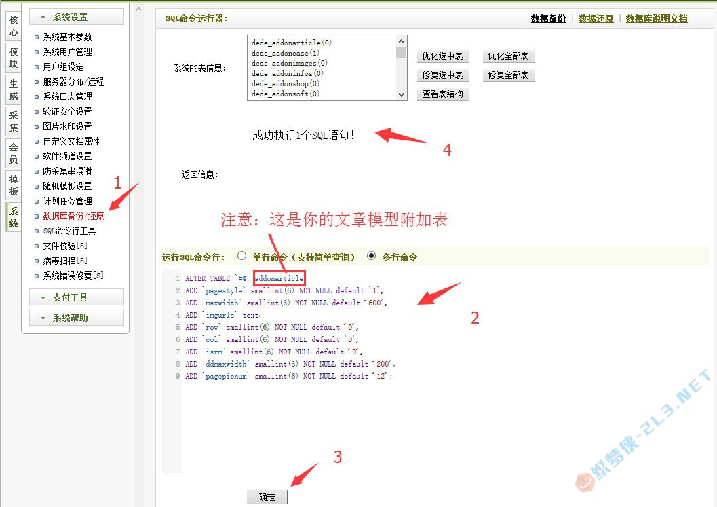717x507 pixels.
Task: Click 修复全部表 button
Action: [508, 75]
